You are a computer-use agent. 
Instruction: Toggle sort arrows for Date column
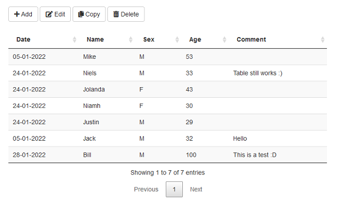tap(74, 39)
